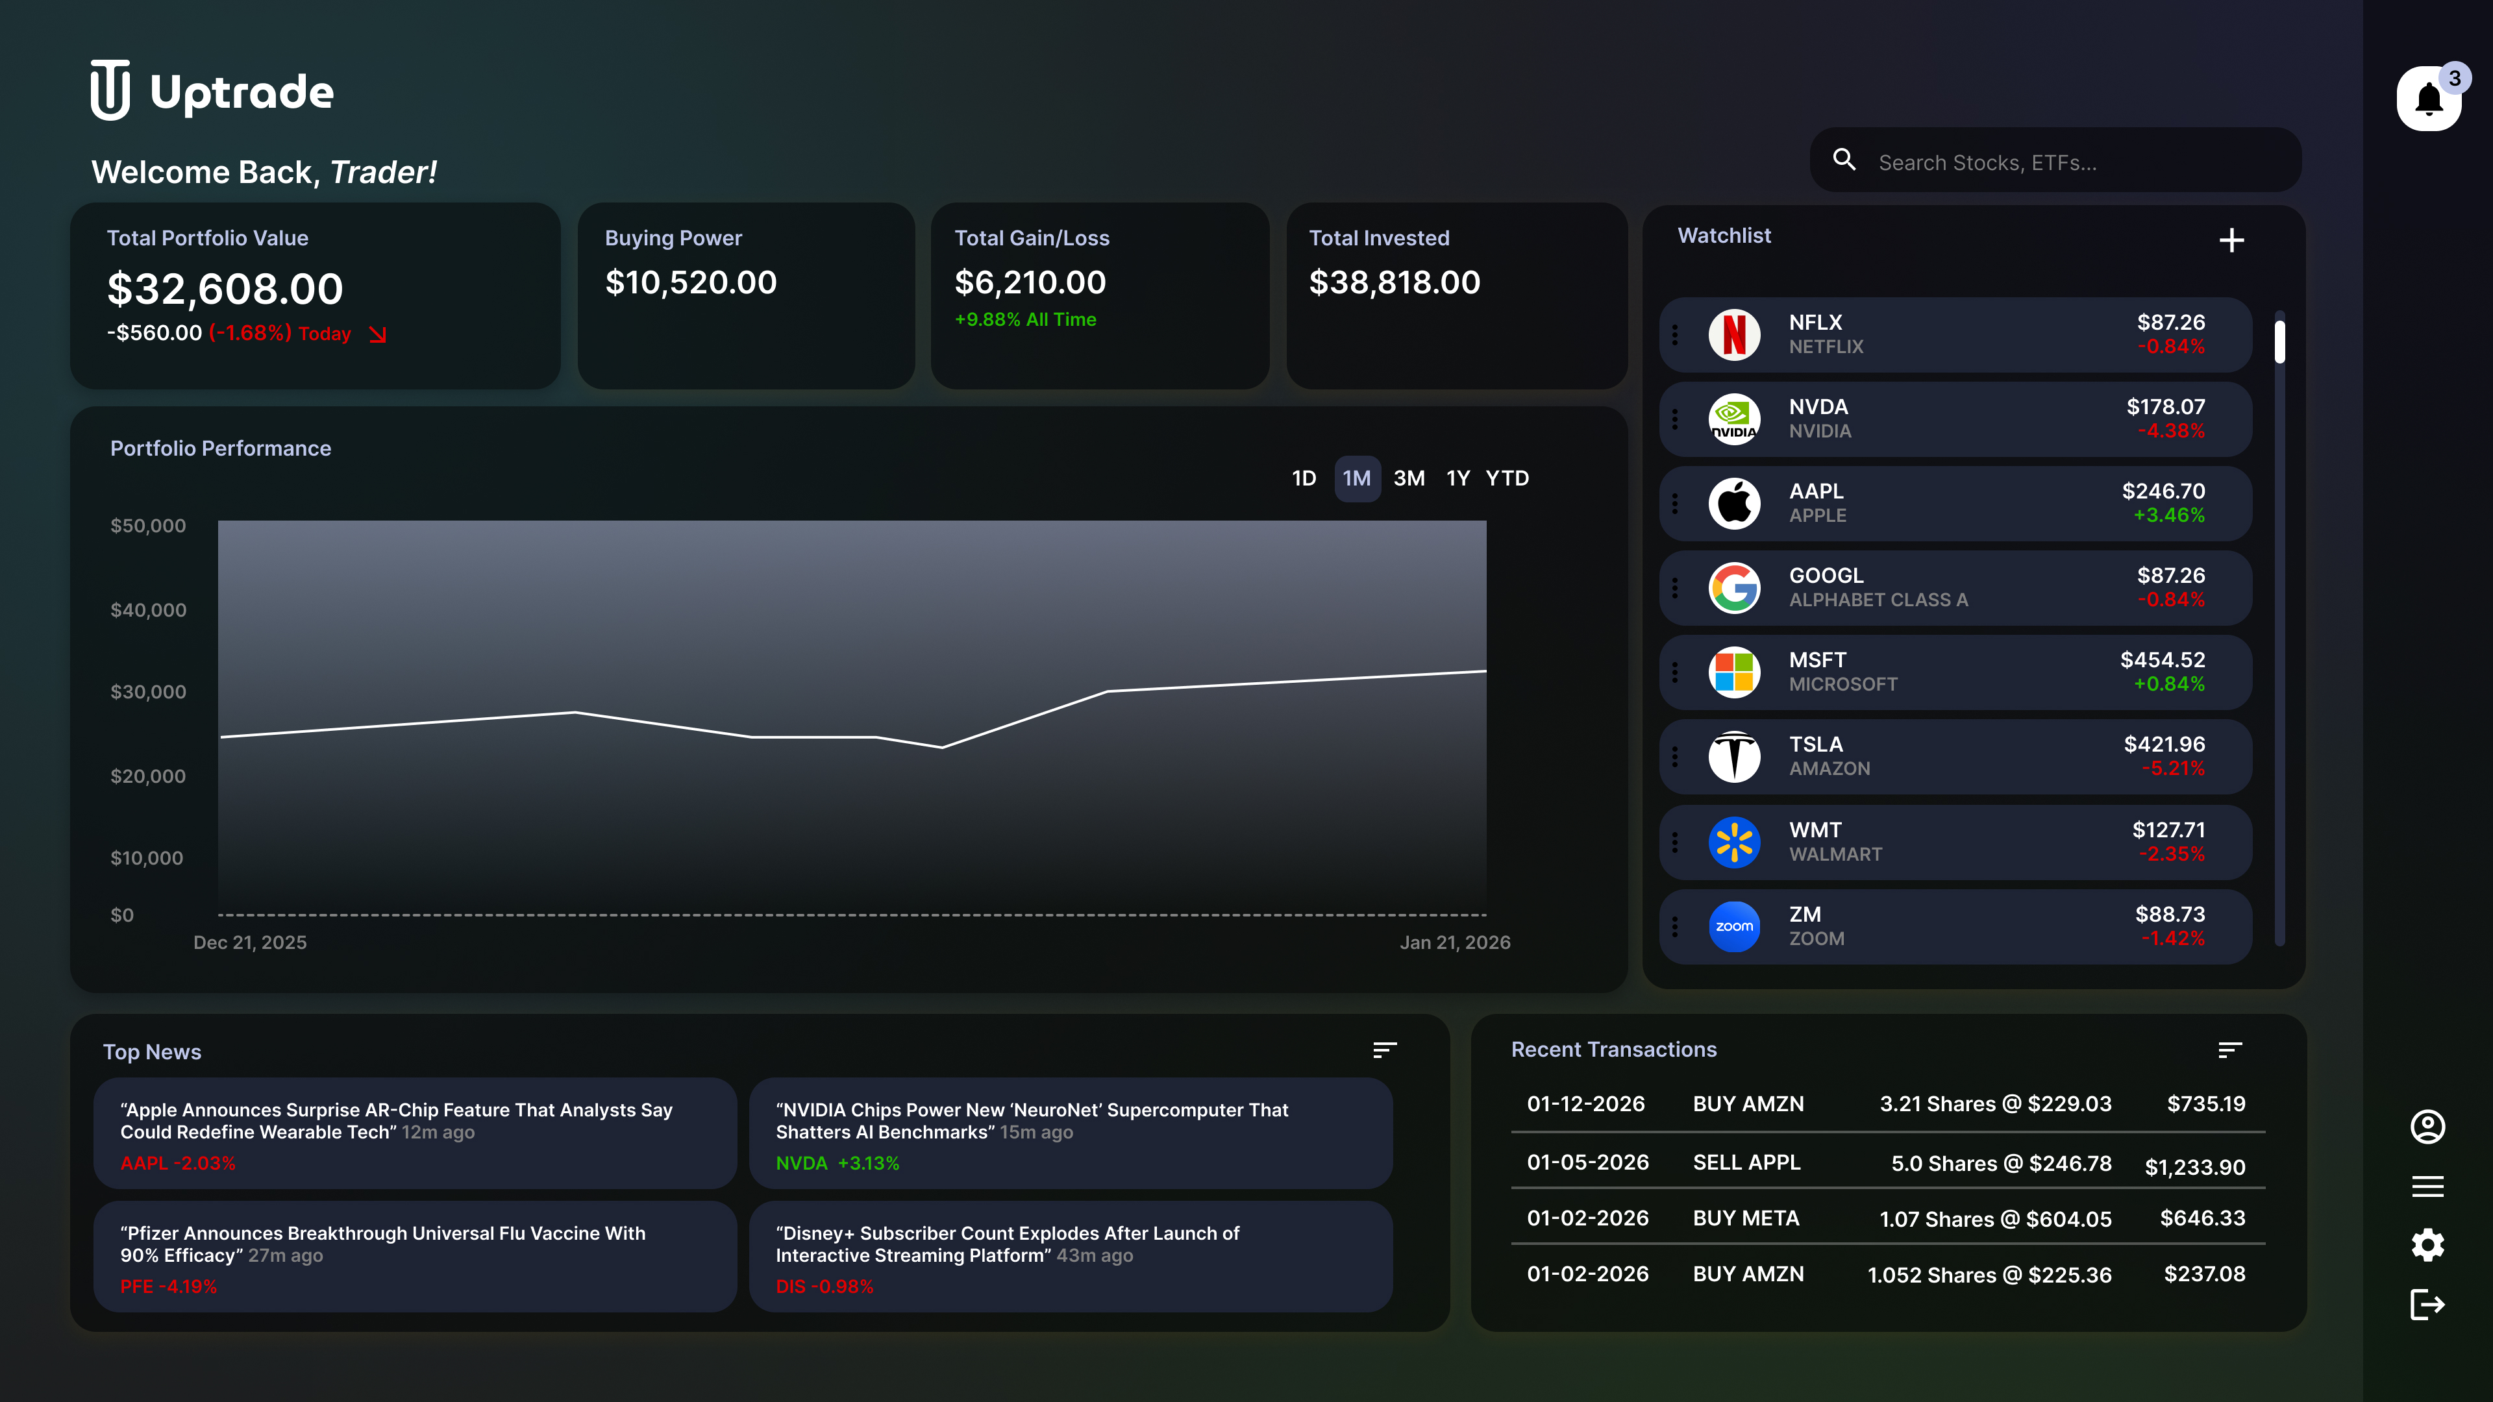
Task: Add a stock with Watchlist plus icon
Action: click(x=2232, y=240)
